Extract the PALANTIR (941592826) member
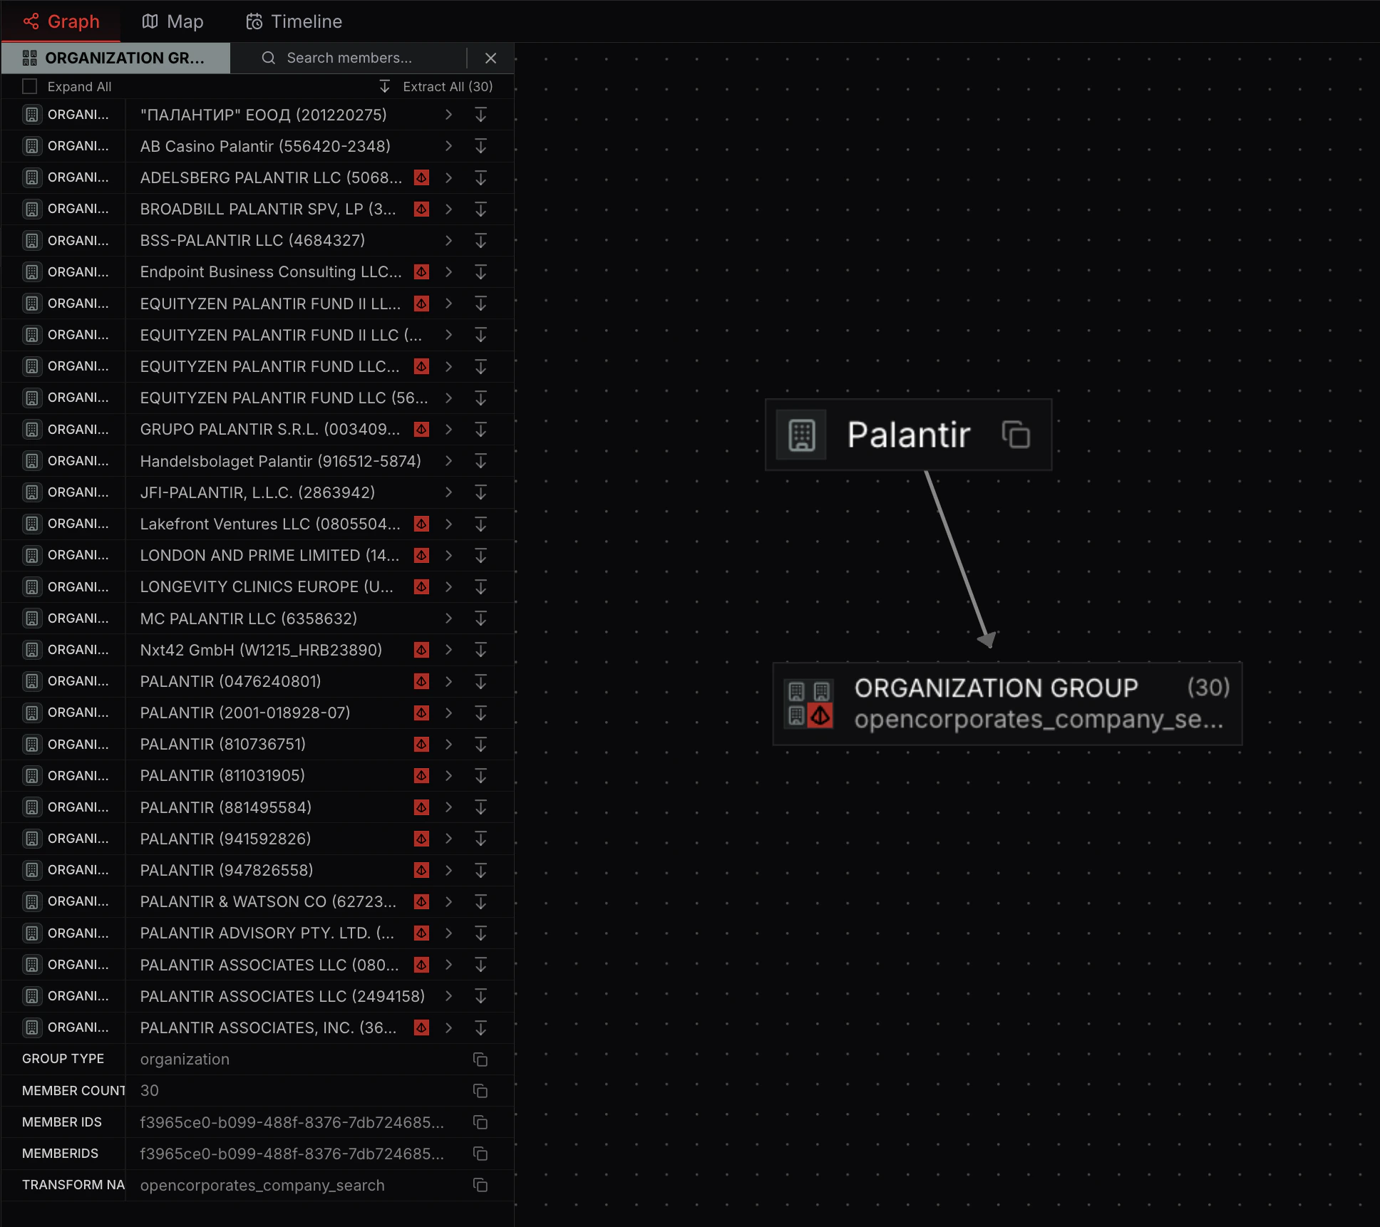The image size is (1380, 1227). coord(481,838)
